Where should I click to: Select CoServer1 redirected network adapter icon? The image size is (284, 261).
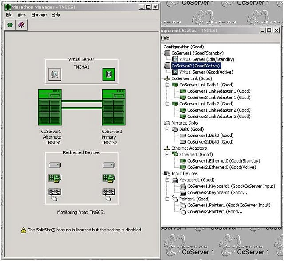tap(55, 178)
